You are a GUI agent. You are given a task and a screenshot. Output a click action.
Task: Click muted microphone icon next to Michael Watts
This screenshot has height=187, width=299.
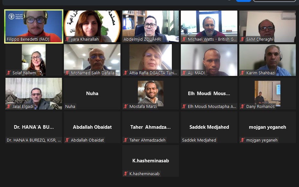(x=184, y=39)
